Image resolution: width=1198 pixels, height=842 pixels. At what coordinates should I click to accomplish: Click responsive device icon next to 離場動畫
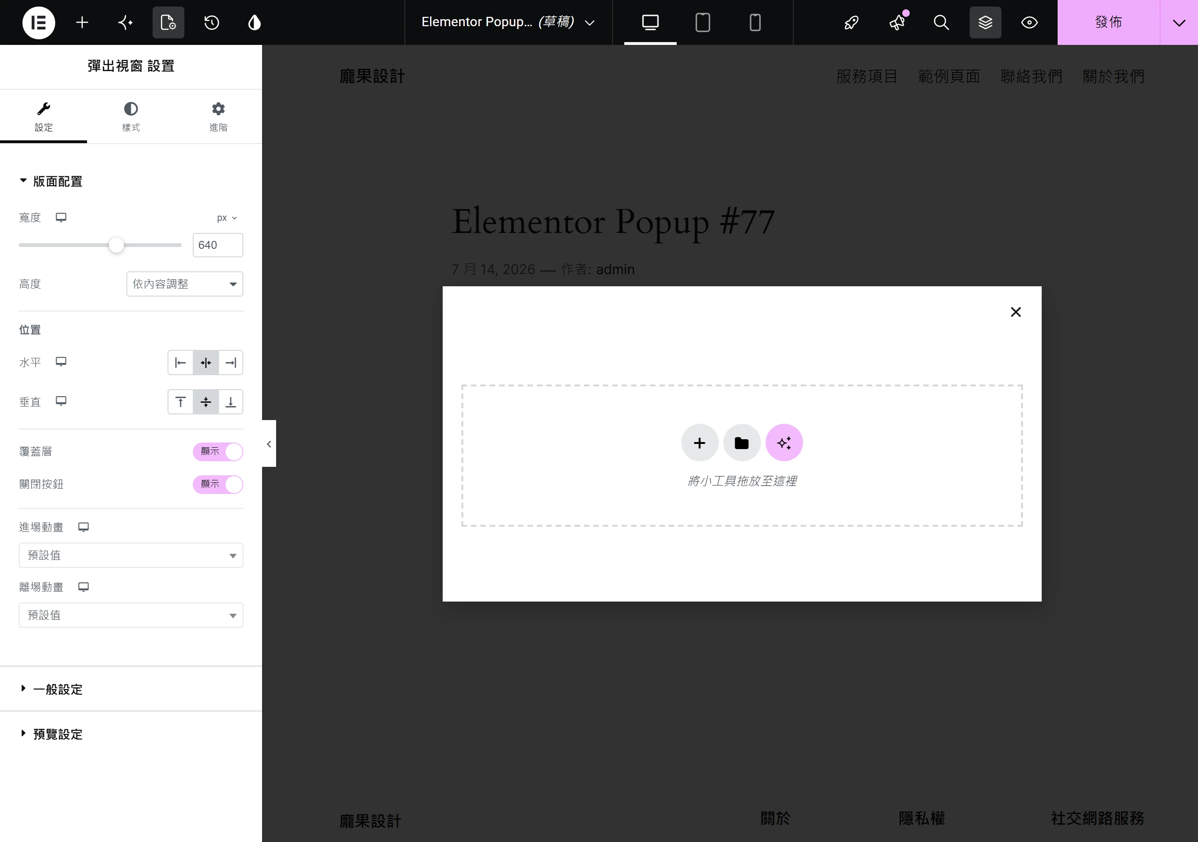[x=83, y=588]
